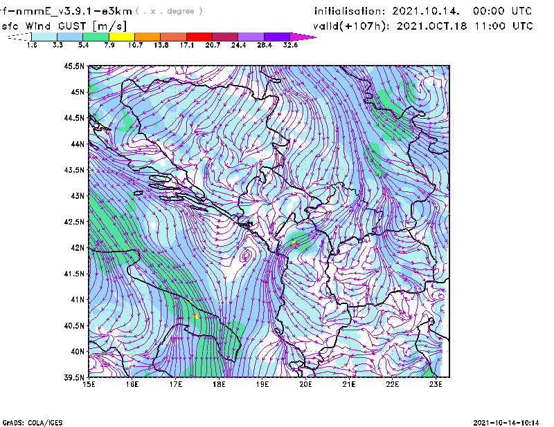Click the 45N latitude label
This screenshot has height=427, width=554.
coord(78,92)
